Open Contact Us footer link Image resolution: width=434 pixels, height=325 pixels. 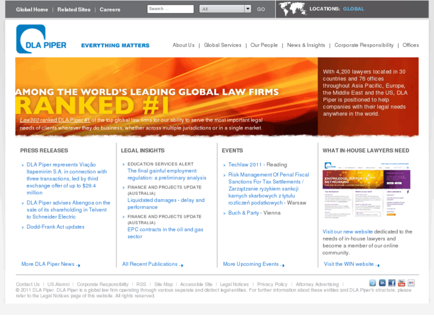click(27, 284)
